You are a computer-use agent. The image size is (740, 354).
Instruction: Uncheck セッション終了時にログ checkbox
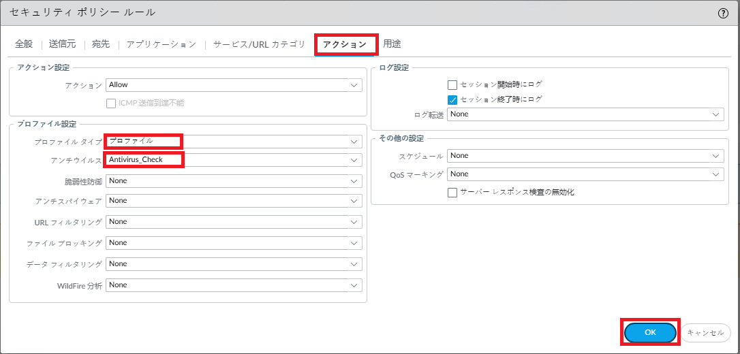(x=452, y=99)
